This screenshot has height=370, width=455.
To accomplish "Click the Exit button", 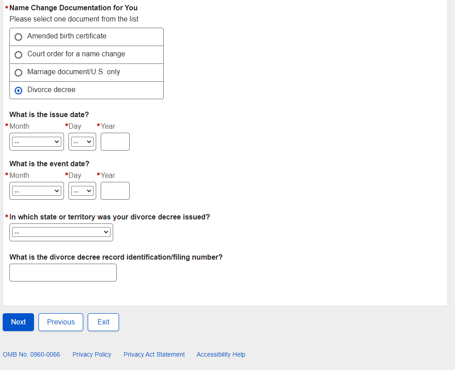I will point(103,322).
